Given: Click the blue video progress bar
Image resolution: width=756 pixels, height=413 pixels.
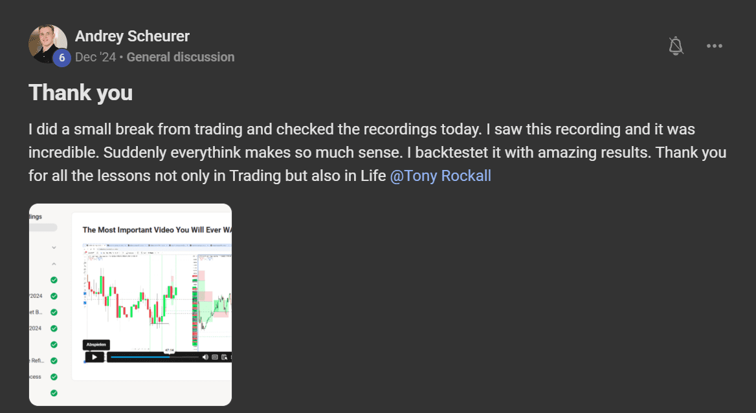Looking at the screenshot, I should [x=140, y=357].
